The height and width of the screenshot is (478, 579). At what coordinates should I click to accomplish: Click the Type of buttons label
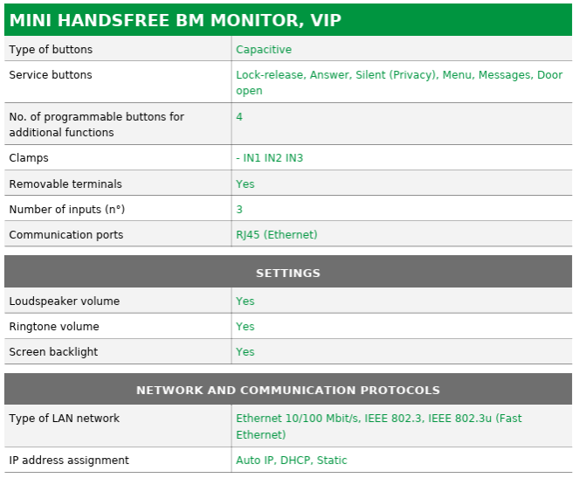(51, 50)
